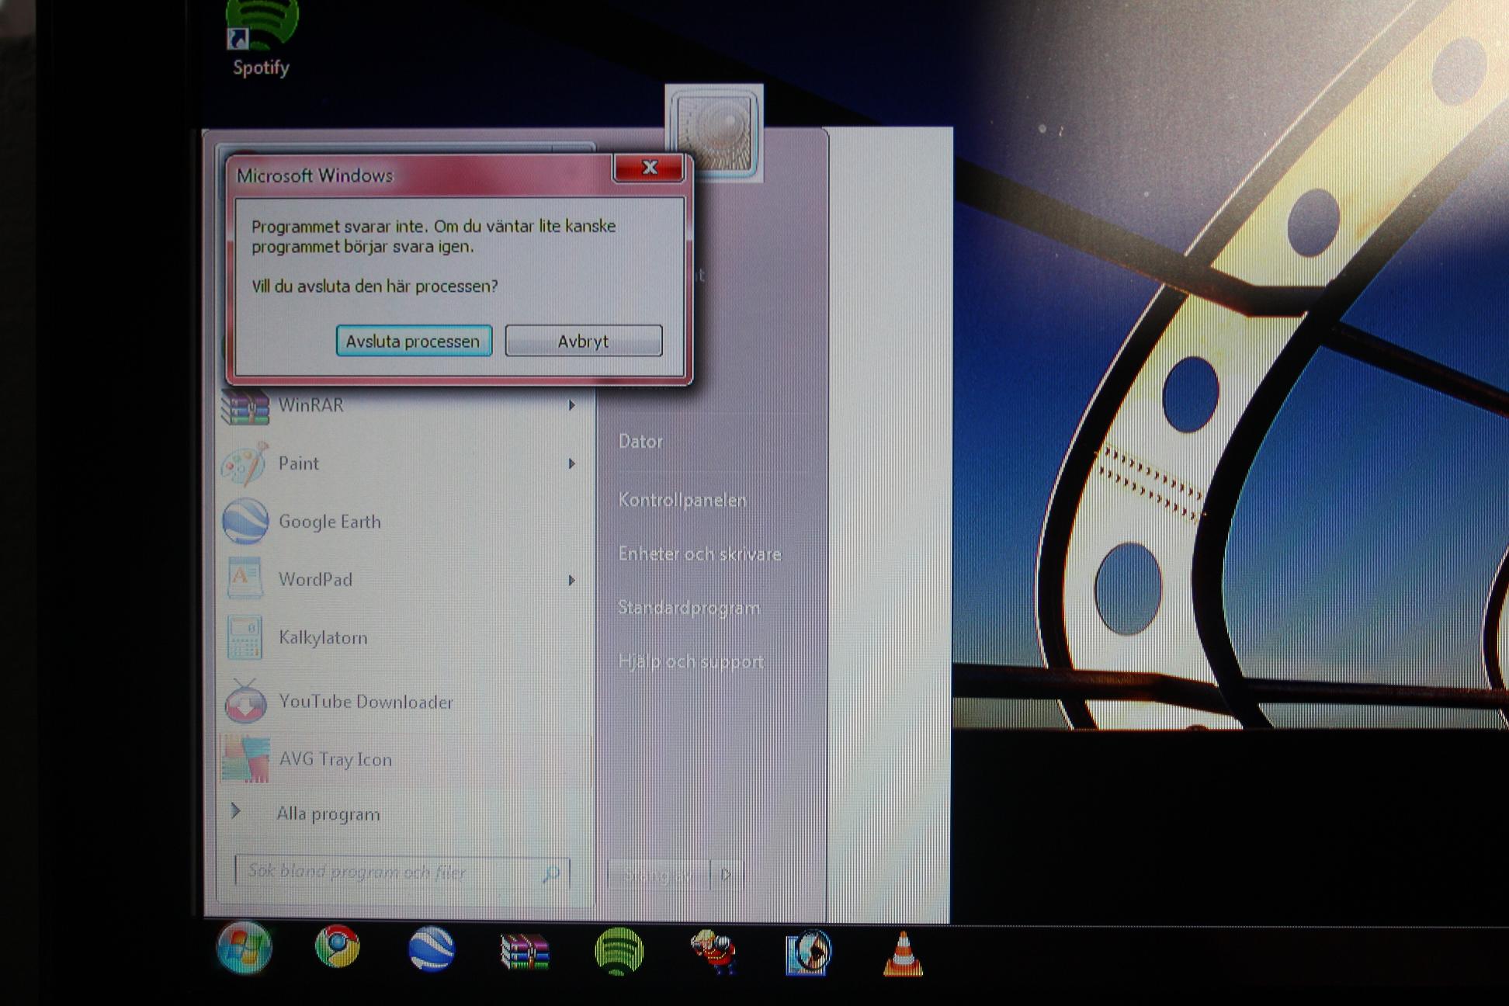
Task: Open the image viewer taskbar icon
Action: [x=808, y=951]
